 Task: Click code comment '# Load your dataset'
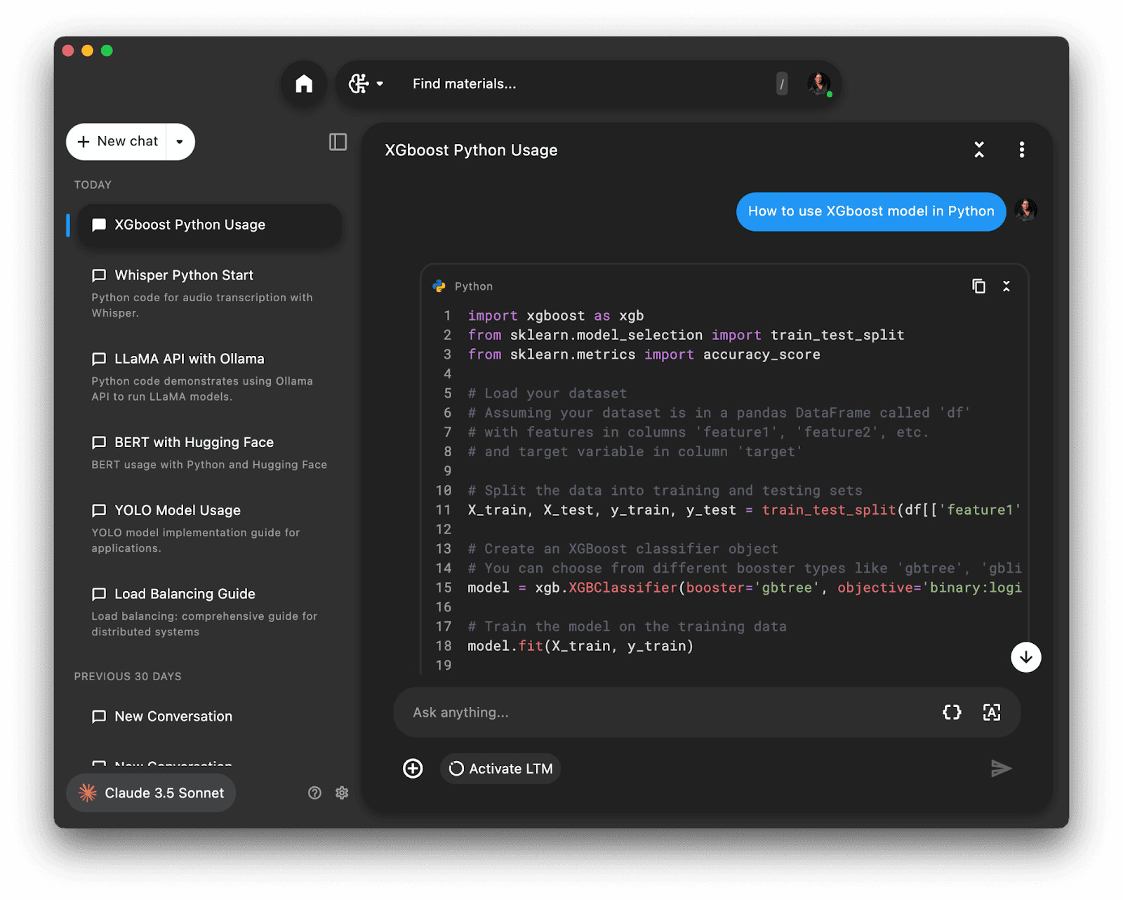(547, 394)
